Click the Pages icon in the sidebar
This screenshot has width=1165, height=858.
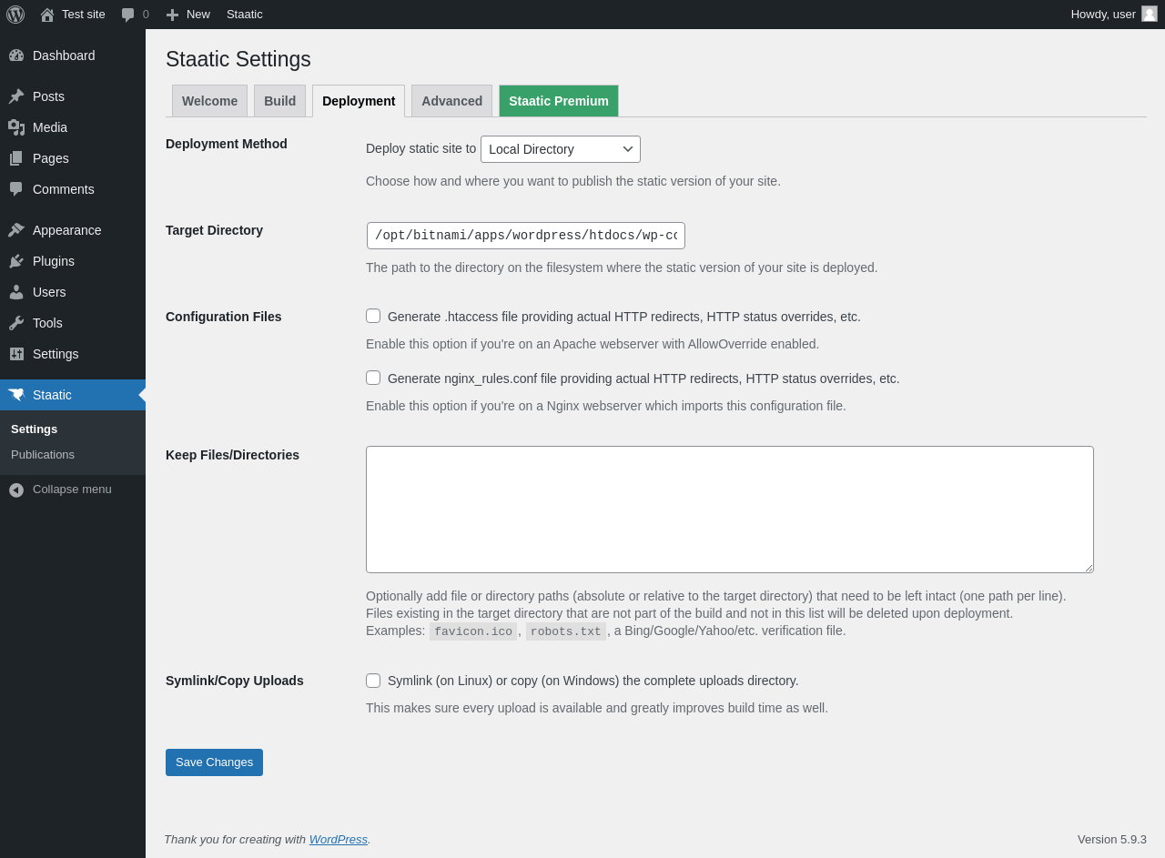[16, 158]
